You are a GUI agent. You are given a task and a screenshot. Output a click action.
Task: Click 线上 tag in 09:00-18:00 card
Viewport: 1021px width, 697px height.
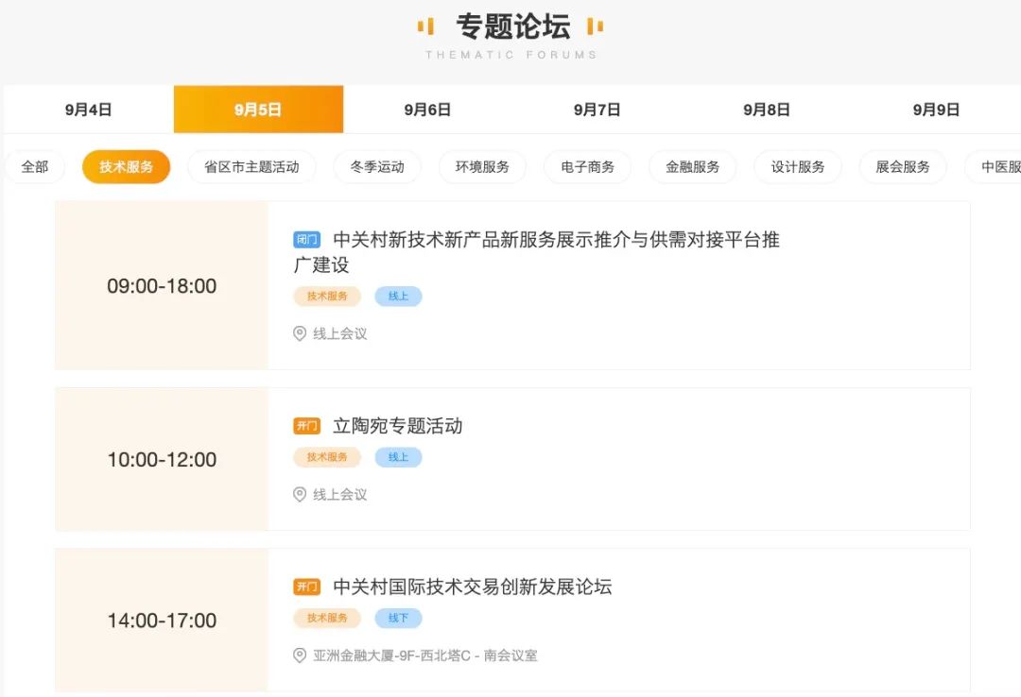point(399,297)
